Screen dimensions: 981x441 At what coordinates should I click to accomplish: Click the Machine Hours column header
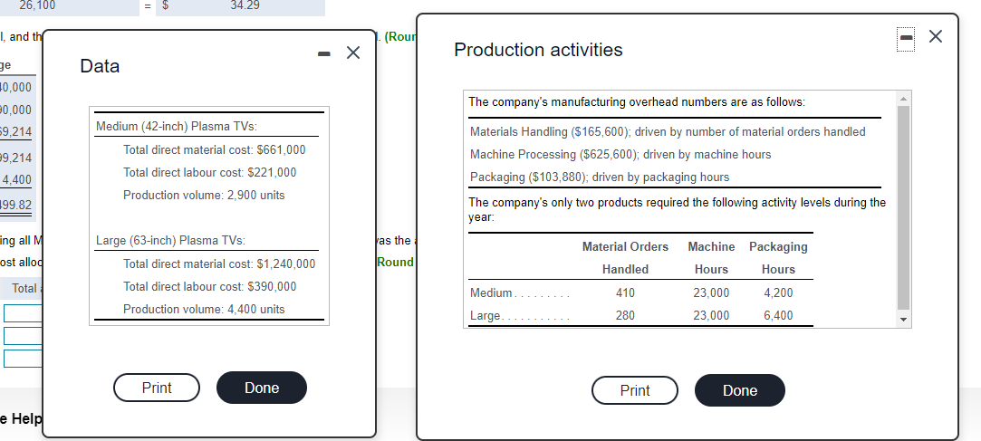(x=711, y=258)
